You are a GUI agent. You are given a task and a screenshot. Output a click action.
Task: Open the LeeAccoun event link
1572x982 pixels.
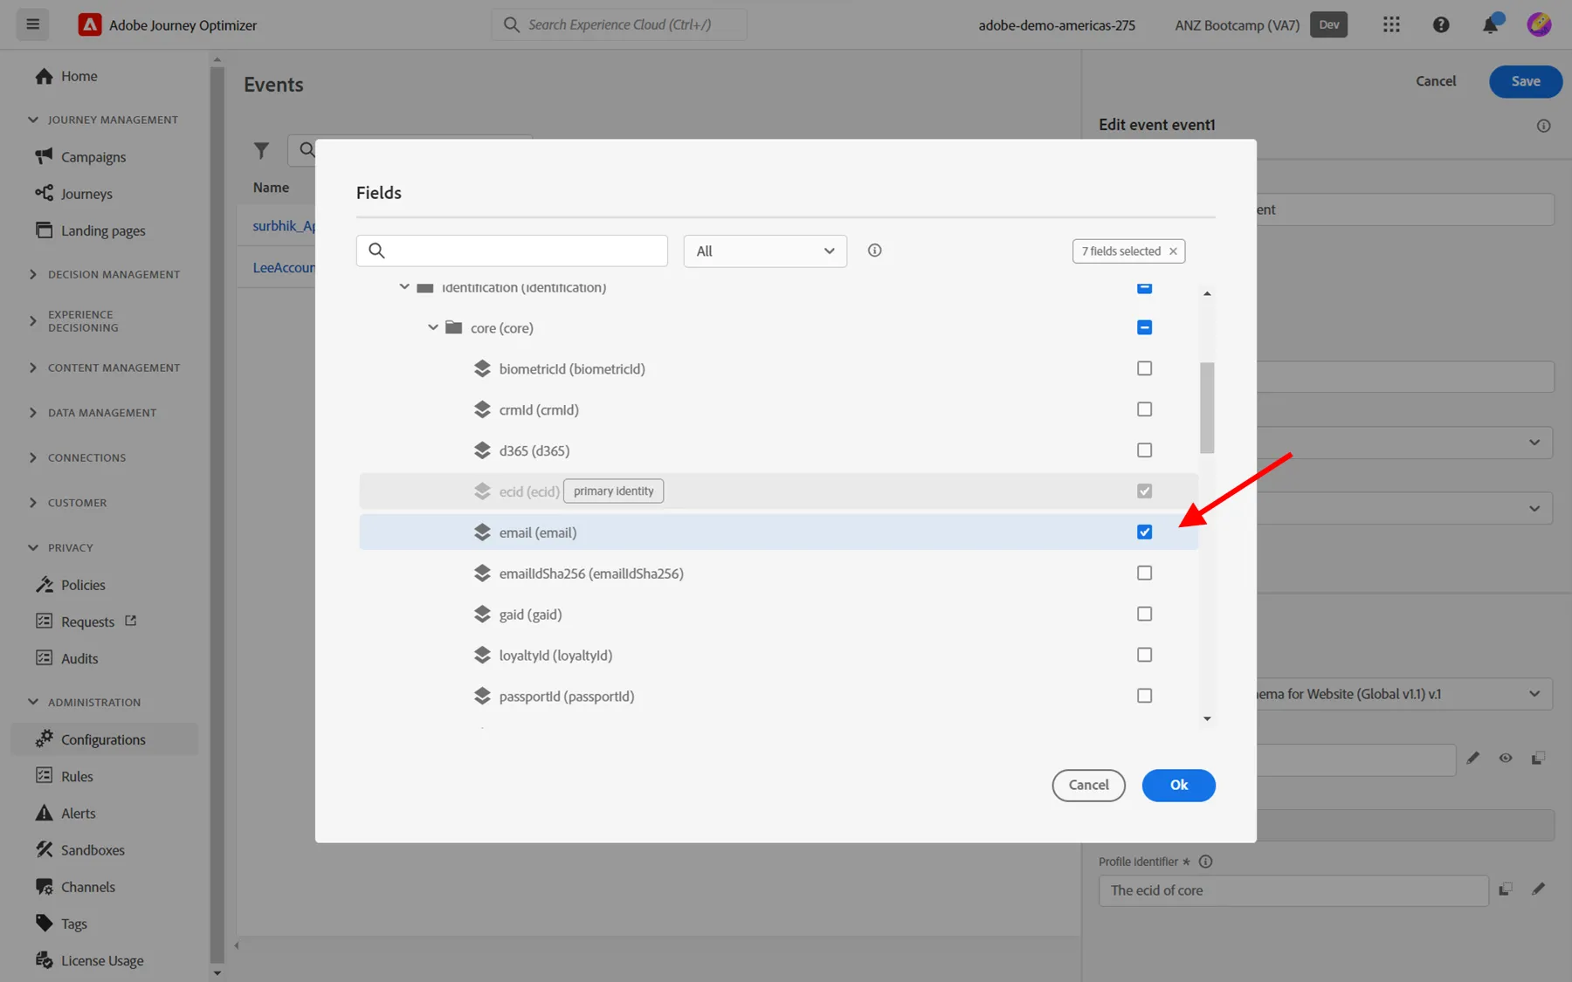(284, 267)
